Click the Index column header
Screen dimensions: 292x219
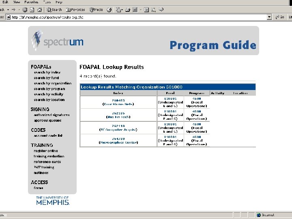pos(118,93)
